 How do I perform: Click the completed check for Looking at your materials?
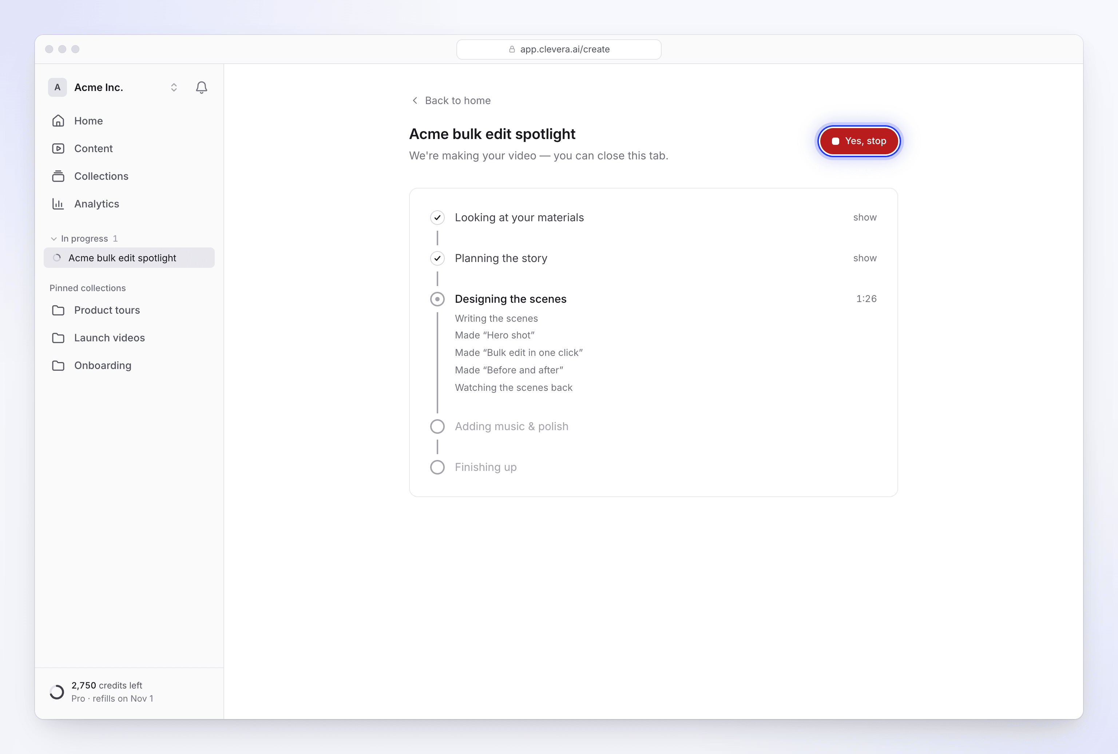[437, 218]
